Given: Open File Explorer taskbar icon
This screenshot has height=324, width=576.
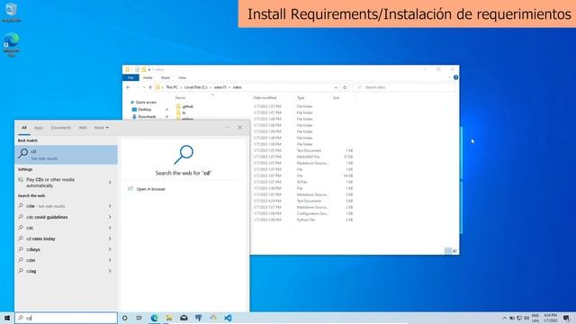Looking at the screenshot, I should tap(169, 318).
